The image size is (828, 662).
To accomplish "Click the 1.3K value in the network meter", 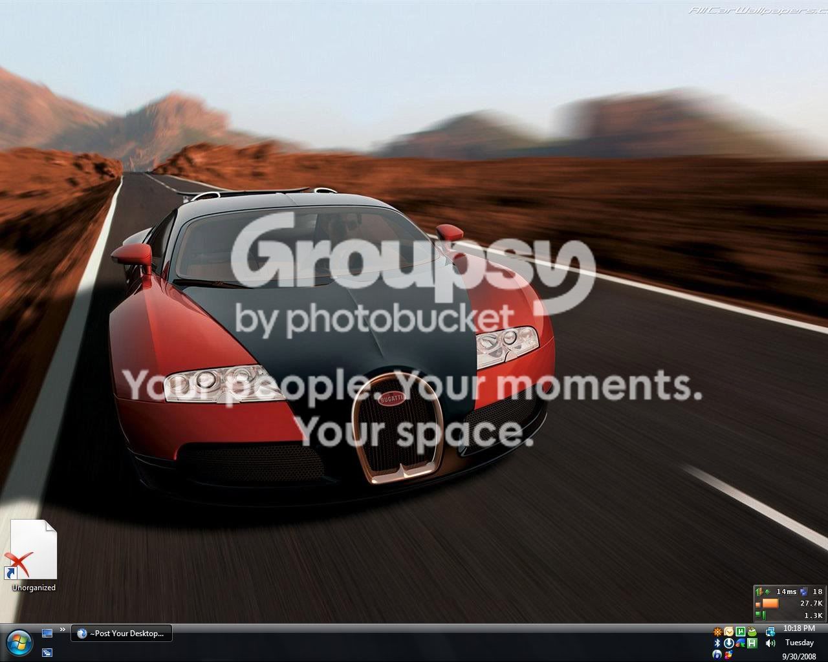I will [813, 615].
